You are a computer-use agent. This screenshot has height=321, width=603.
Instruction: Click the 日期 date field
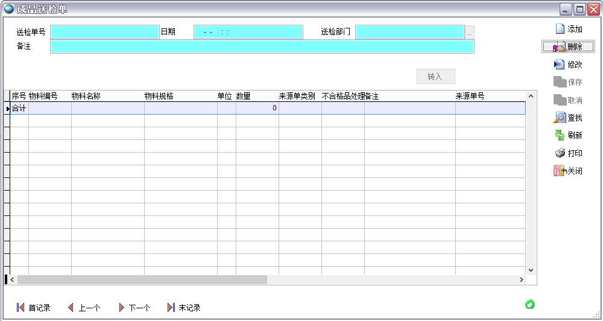[248, 32]
